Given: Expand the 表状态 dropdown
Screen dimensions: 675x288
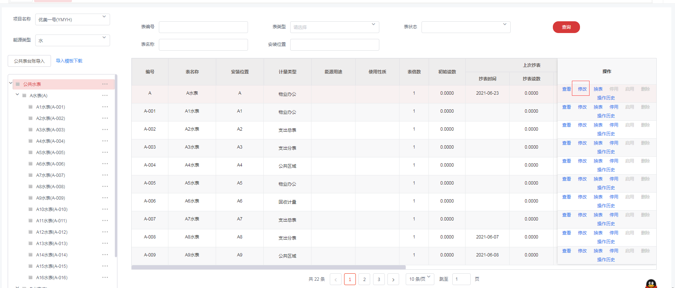Looking at the screenshot, I should pyautogui.click(x=466, y=27).
